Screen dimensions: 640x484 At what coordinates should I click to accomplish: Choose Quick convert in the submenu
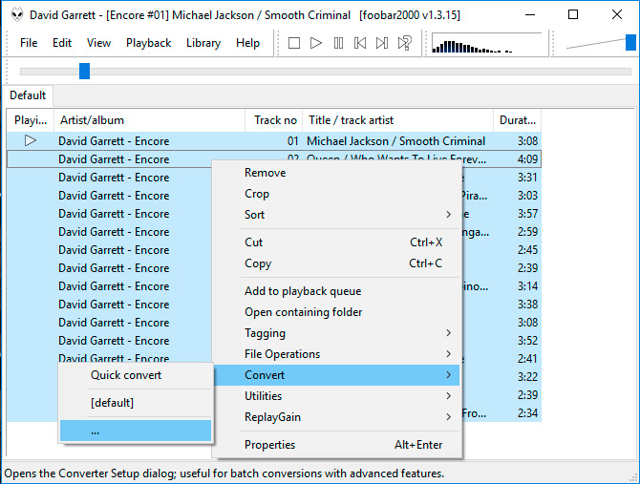tap(136, 375)
